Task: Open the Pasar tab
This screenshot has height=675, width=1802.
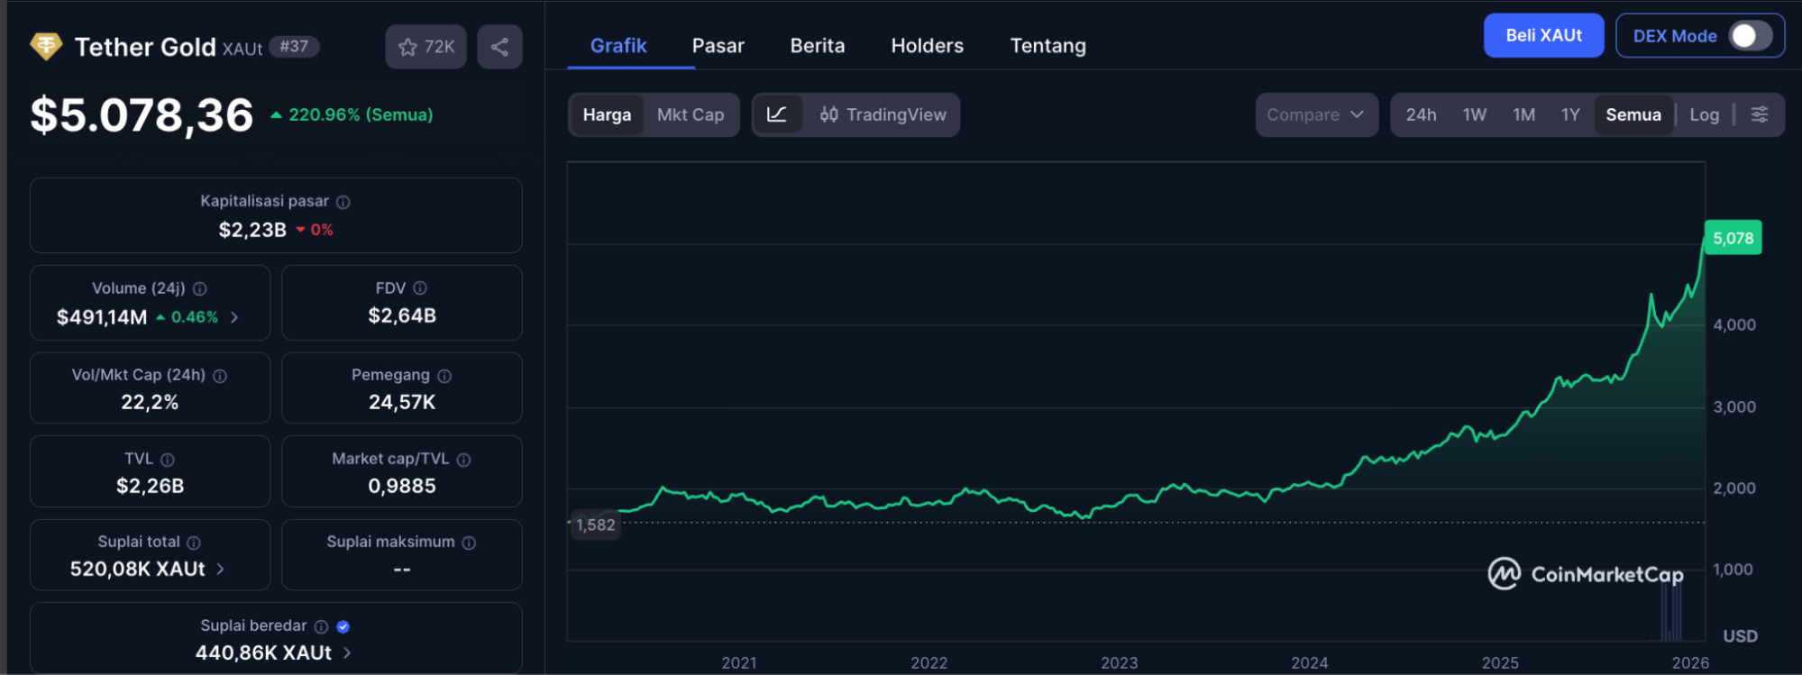Action: [x=718, y=46]
